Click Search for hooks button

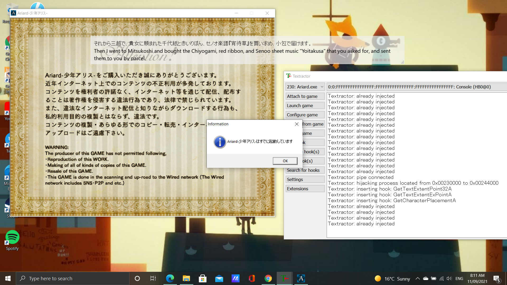[x=305, y=170]
